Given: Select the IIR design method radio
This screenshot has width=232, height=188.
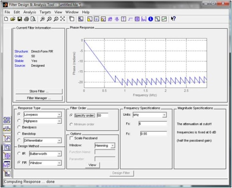Looking at the screenshot, I should (x=19, y=153).
